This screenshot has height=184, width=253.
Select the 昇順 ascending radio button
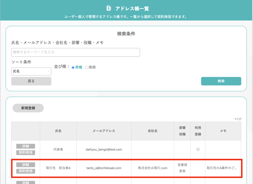[x=73, y=67]
